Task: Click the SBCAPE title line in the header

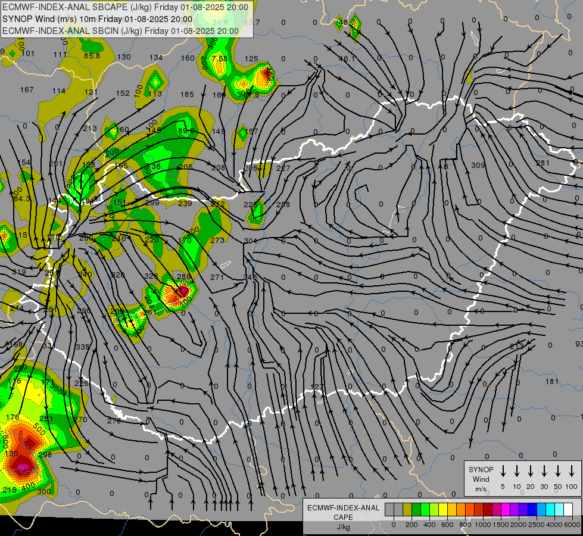Action: (125, 7)
